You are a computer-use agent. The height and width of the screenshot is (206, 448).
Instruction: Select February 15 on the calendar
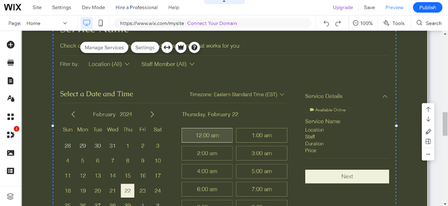pyautogui.click(x=128, y=176)
